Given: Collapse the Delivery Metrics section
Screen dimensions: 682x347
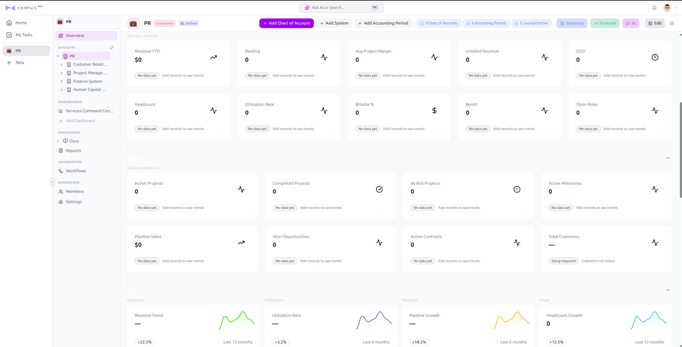Looking at the screenshot, I should tap(668, 158).
